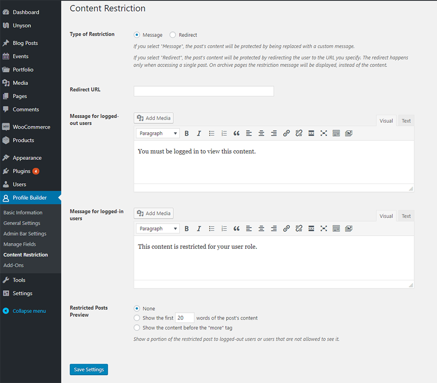Click Italic icon in logged-in message editor
This screenshot has height=383, width=437.
(x=199, y=229)
